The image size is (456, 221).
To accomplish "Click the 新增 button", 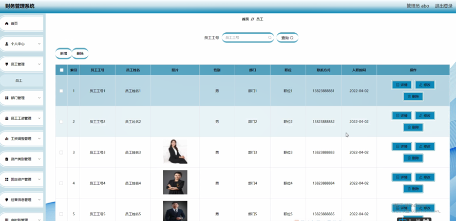I will pyautogui.click(x=63, y=54).
